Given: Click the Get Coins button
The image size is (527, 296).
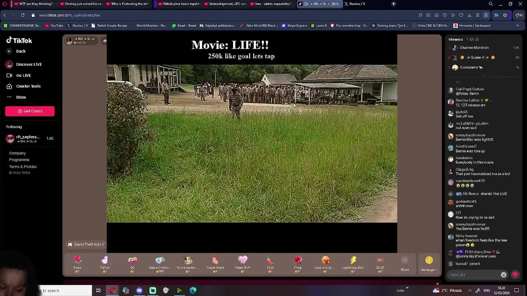Looking at the screenshot, I should point(30,111).
